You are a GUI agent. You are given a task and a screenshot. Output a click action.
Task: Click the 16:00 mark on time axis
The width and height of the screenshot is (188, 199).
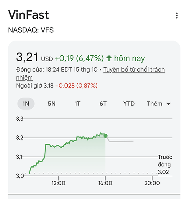pos(105,183)
